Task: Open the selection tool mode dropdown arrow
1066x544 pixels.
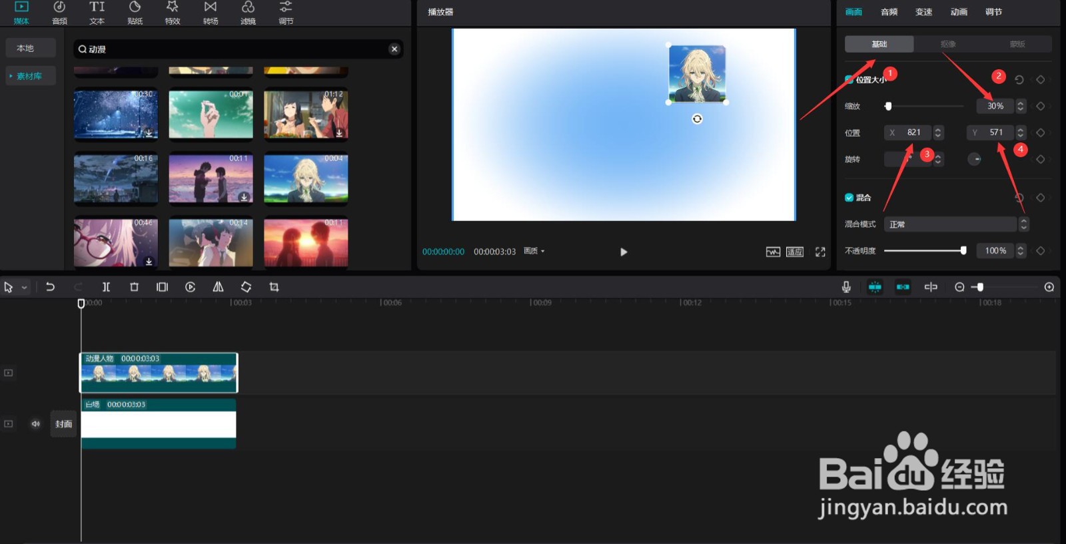Action: pos(25,288)
